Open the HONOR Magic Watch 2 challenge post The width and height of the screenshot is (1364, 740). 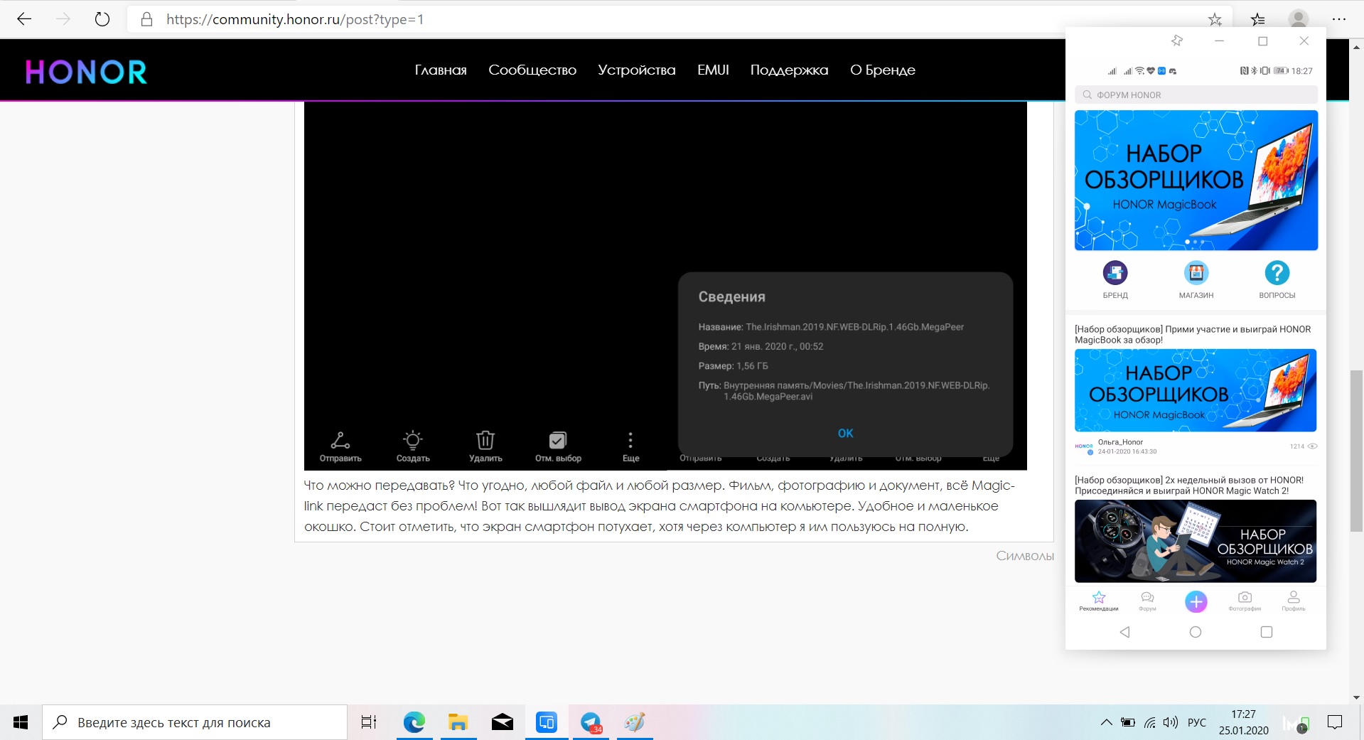(x=1189, y=486)
